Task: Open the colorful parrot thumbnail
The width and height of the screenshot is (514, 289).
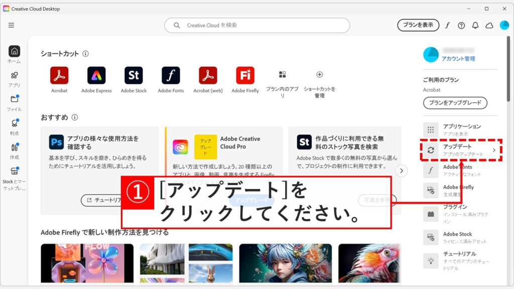Action: pyautogui.click(x=370, y=263)
